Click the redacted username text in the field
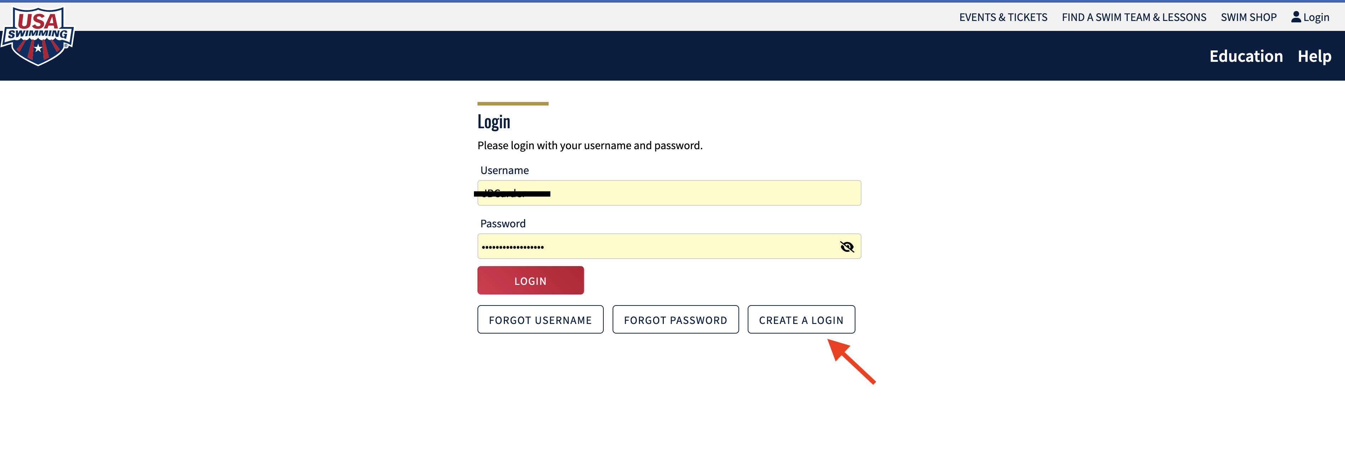This screenshot has height=449, width=1345. point(512,194)
